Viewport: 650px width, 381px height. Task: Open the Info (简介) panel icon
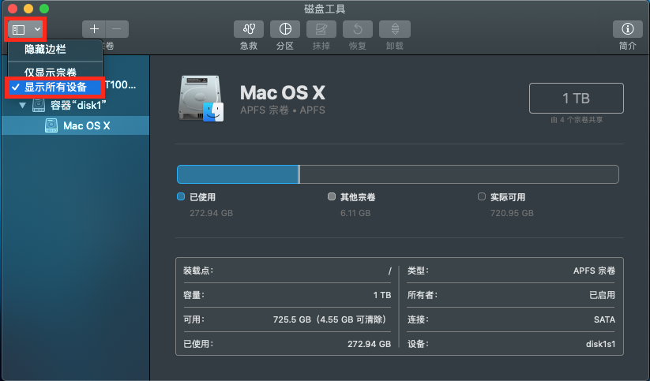628,30
